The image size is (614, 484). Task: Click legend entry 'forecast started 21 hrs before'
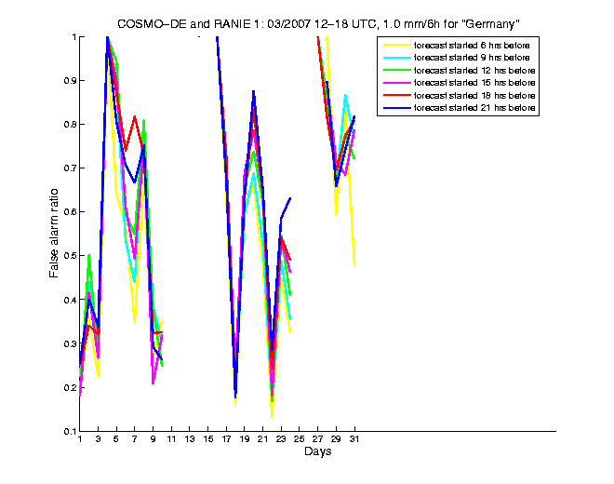474,108
